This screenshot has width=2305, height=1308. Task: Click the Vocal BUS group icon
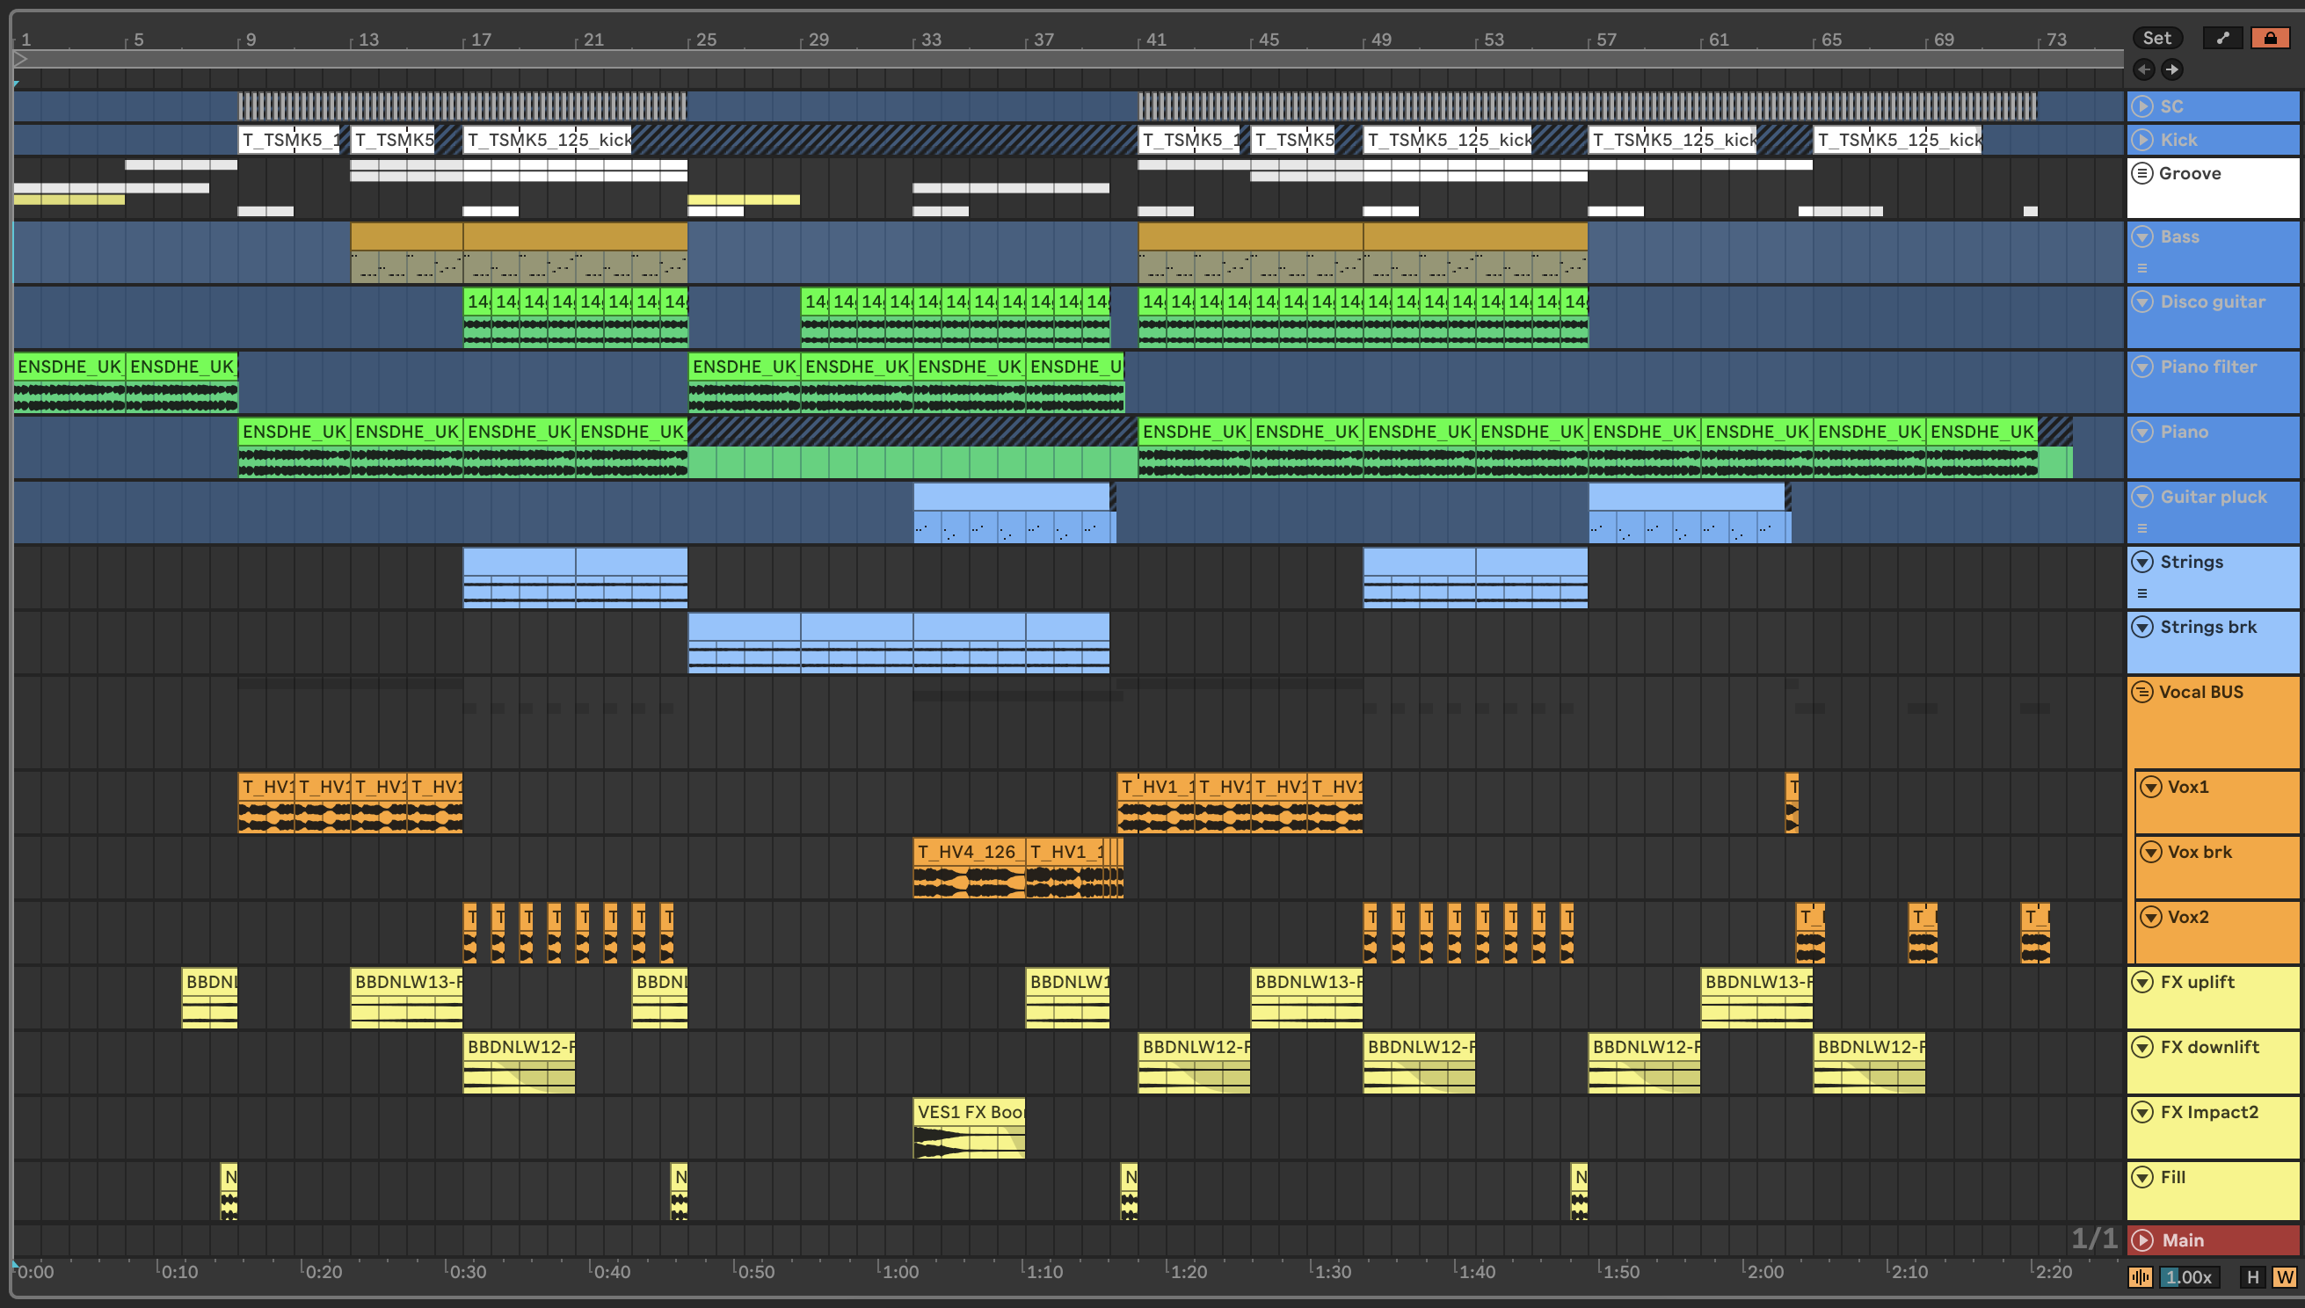[2142, 692]
